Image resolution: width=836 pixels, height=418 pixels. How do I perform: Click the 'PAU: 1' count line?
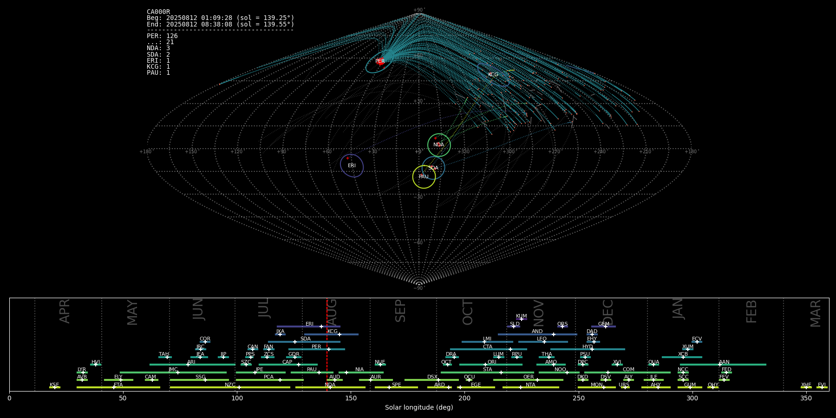pos(158,73)
